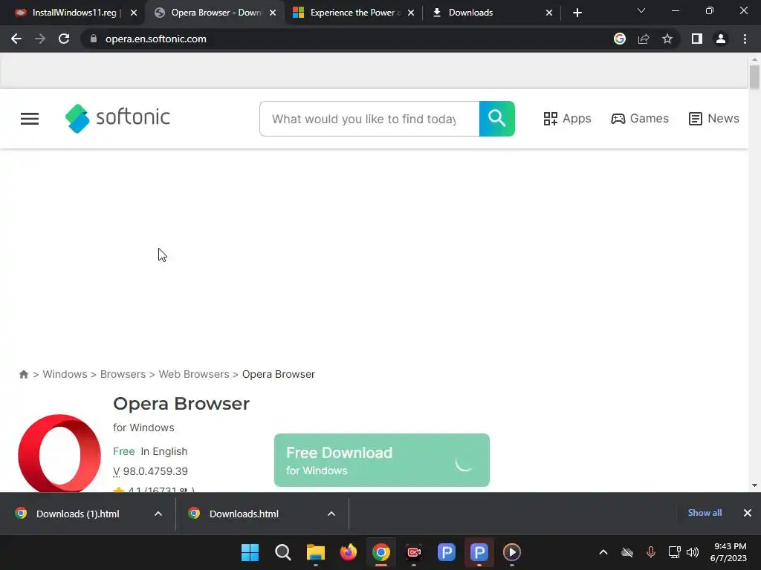Click the Chrome taskbar icon
Image resolution: width=761 pixels, height=570 pixels.
(x=381, y=552)
